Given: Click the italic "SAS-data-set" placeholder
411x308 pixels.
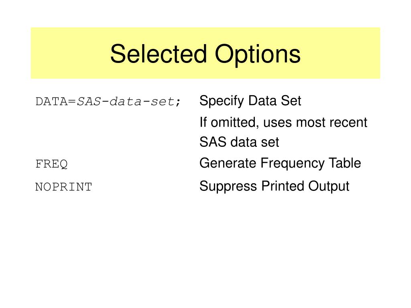Looking at the screenshot, I should coord(125,101).
